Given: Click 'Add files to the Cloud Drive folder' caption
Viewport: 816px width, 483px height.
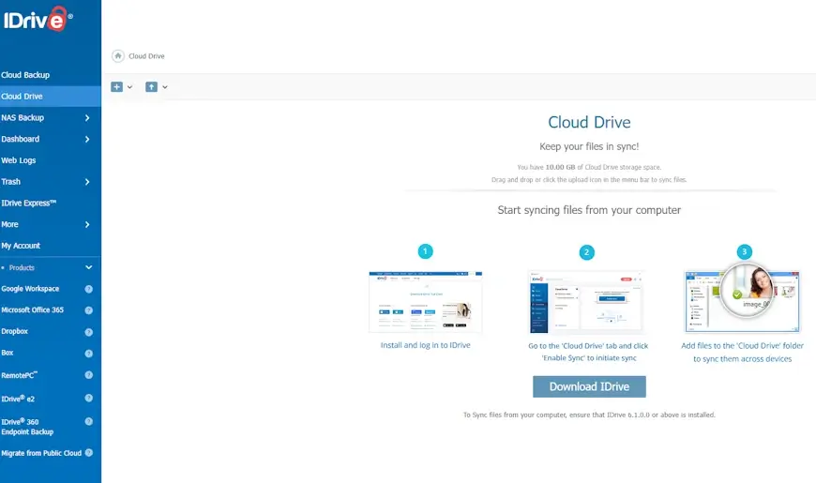Looking at the screenshot, I should (x=743, y=353).
